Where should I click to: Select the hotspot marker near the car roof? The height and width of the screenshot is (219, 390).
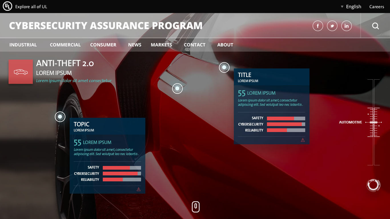[224, 67]
